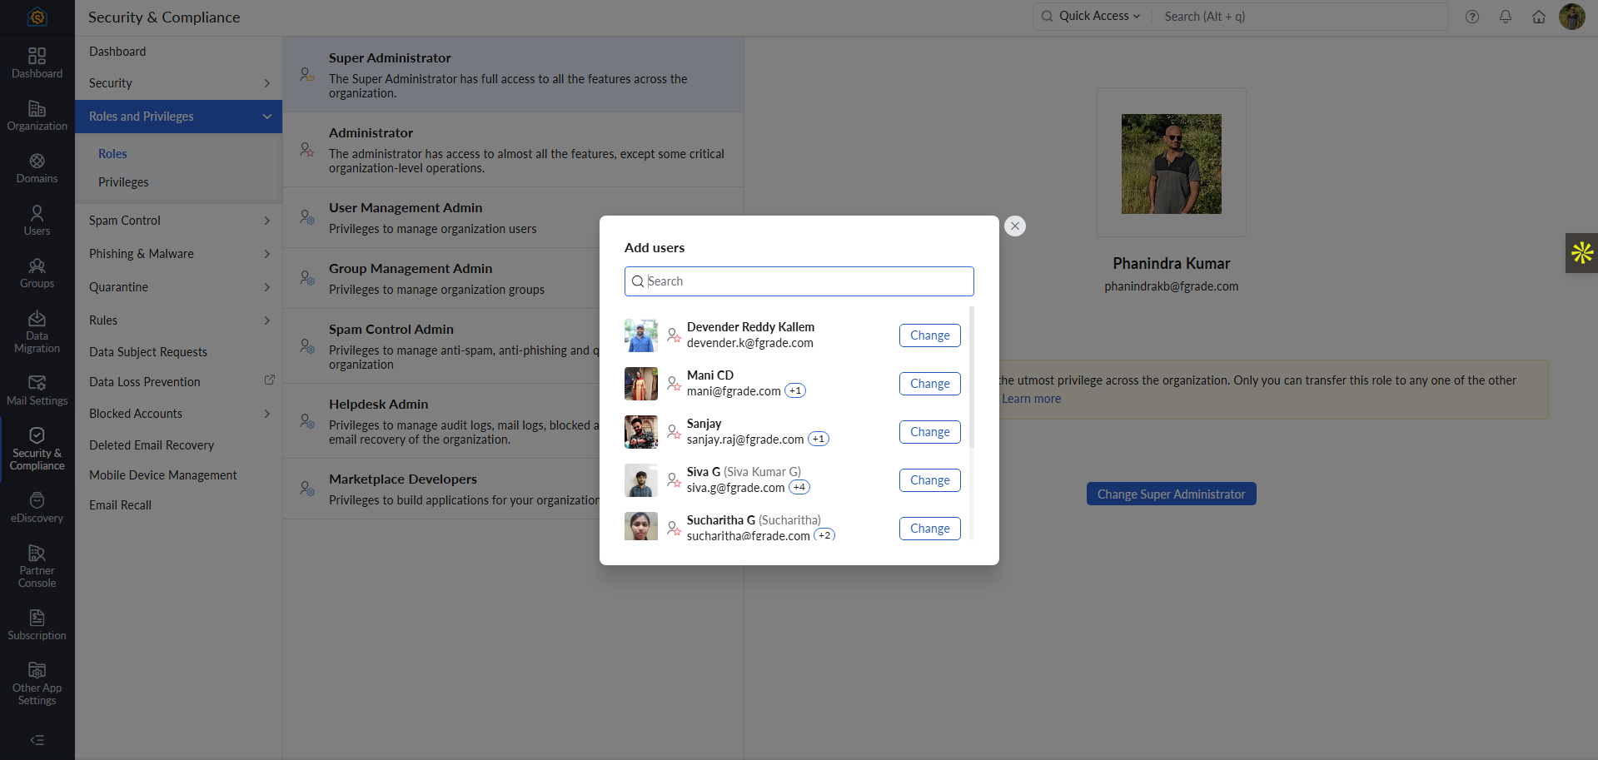Go to Mail Settings in sidebar

[x=37, y=390]
